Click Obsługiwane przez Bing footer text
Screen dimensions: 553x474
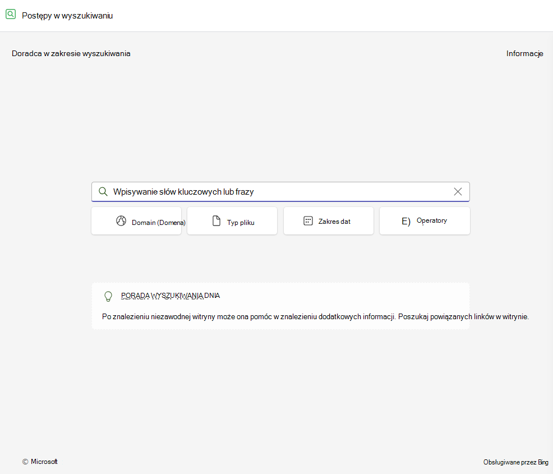pos(515,462)
